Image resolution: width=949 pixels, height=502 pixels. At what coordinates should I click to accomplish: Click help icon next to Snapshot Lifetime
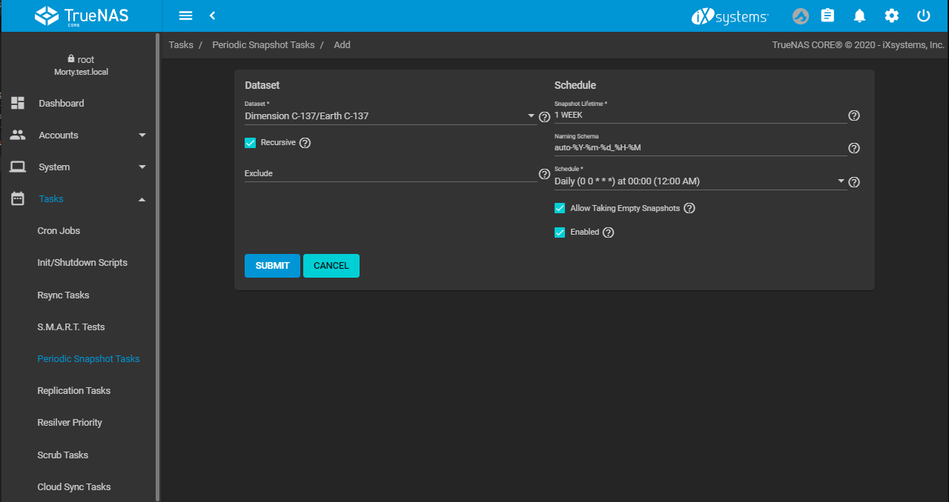(854, 116)
